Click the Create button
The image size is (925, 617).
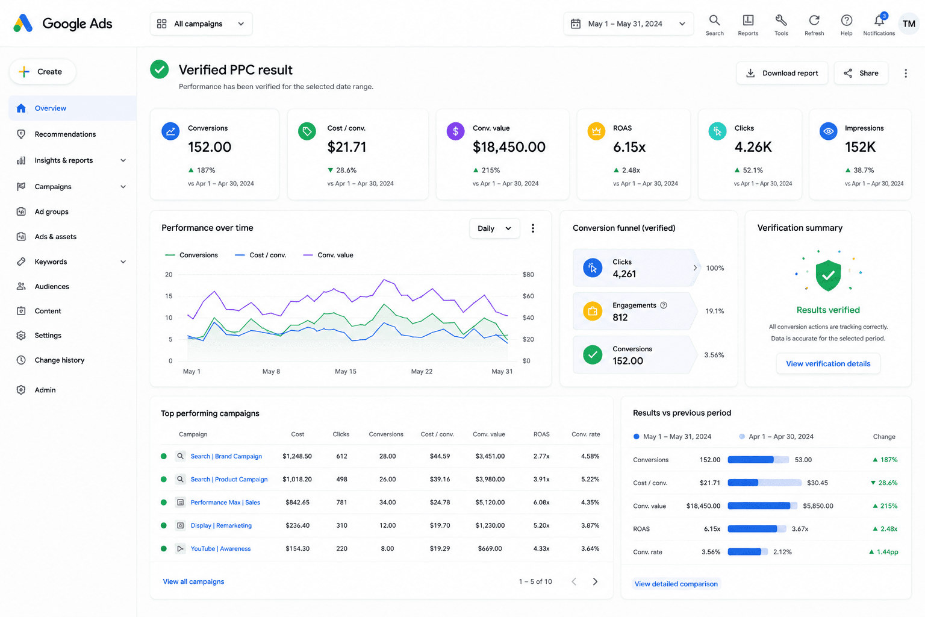43,72
